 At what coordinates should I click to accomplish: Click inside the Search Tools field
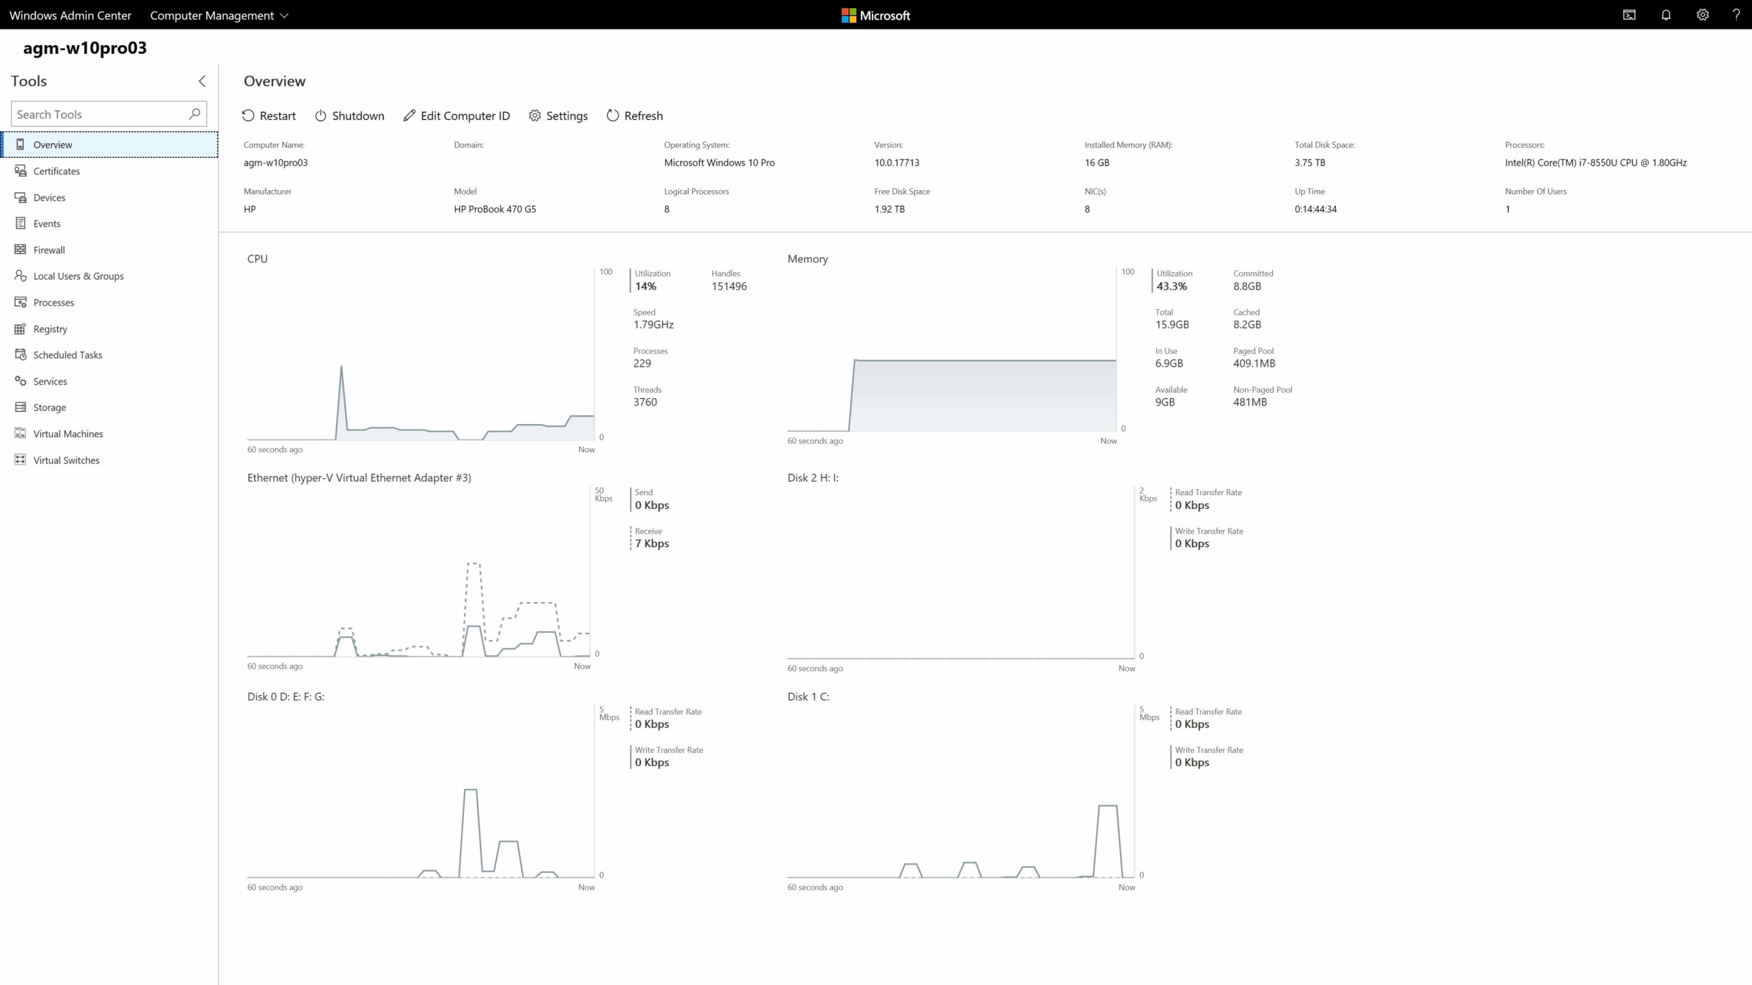(x=99, y=114)
